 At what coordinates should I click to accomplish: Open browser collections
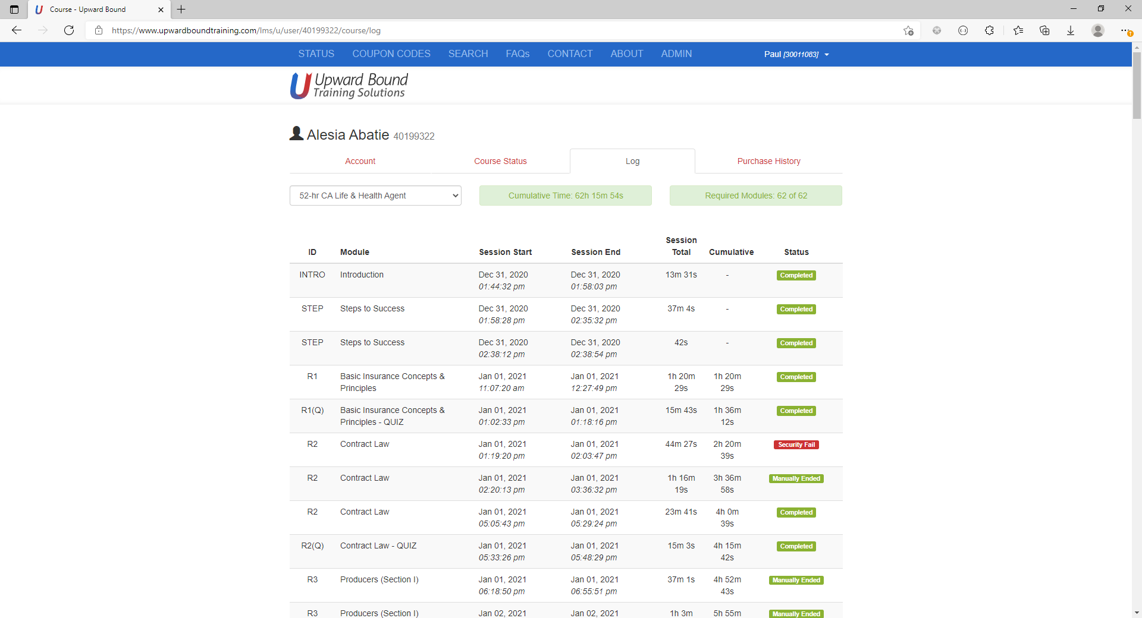pos(1044,30)
